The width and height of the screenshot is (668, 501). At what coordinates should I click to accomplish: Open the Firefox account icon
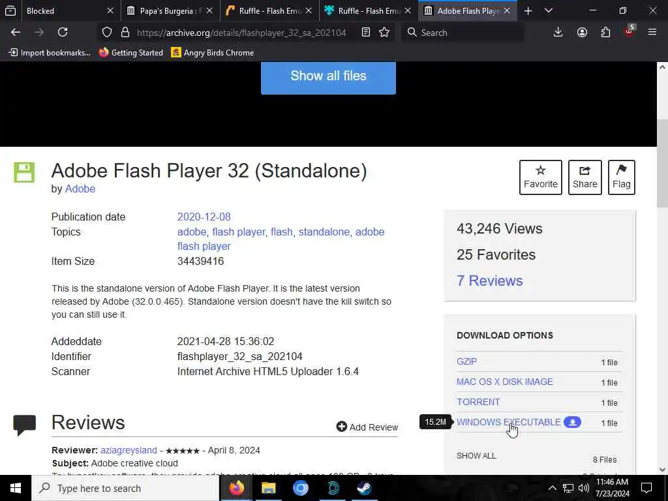coord(582,33)
